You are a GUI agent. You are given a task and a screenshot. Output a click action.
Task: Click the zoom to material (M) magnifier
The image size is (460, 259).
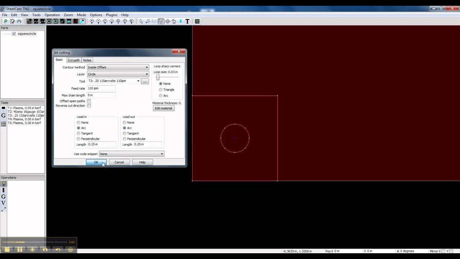(125, 21)
